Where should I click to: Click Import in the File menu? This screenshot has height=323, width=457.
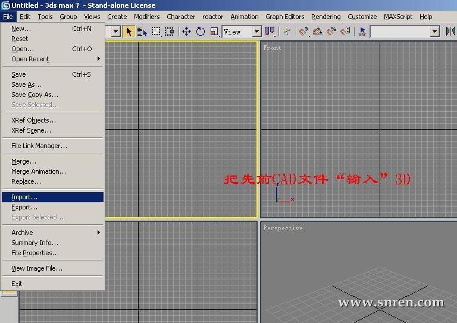(x=24, y=197)
